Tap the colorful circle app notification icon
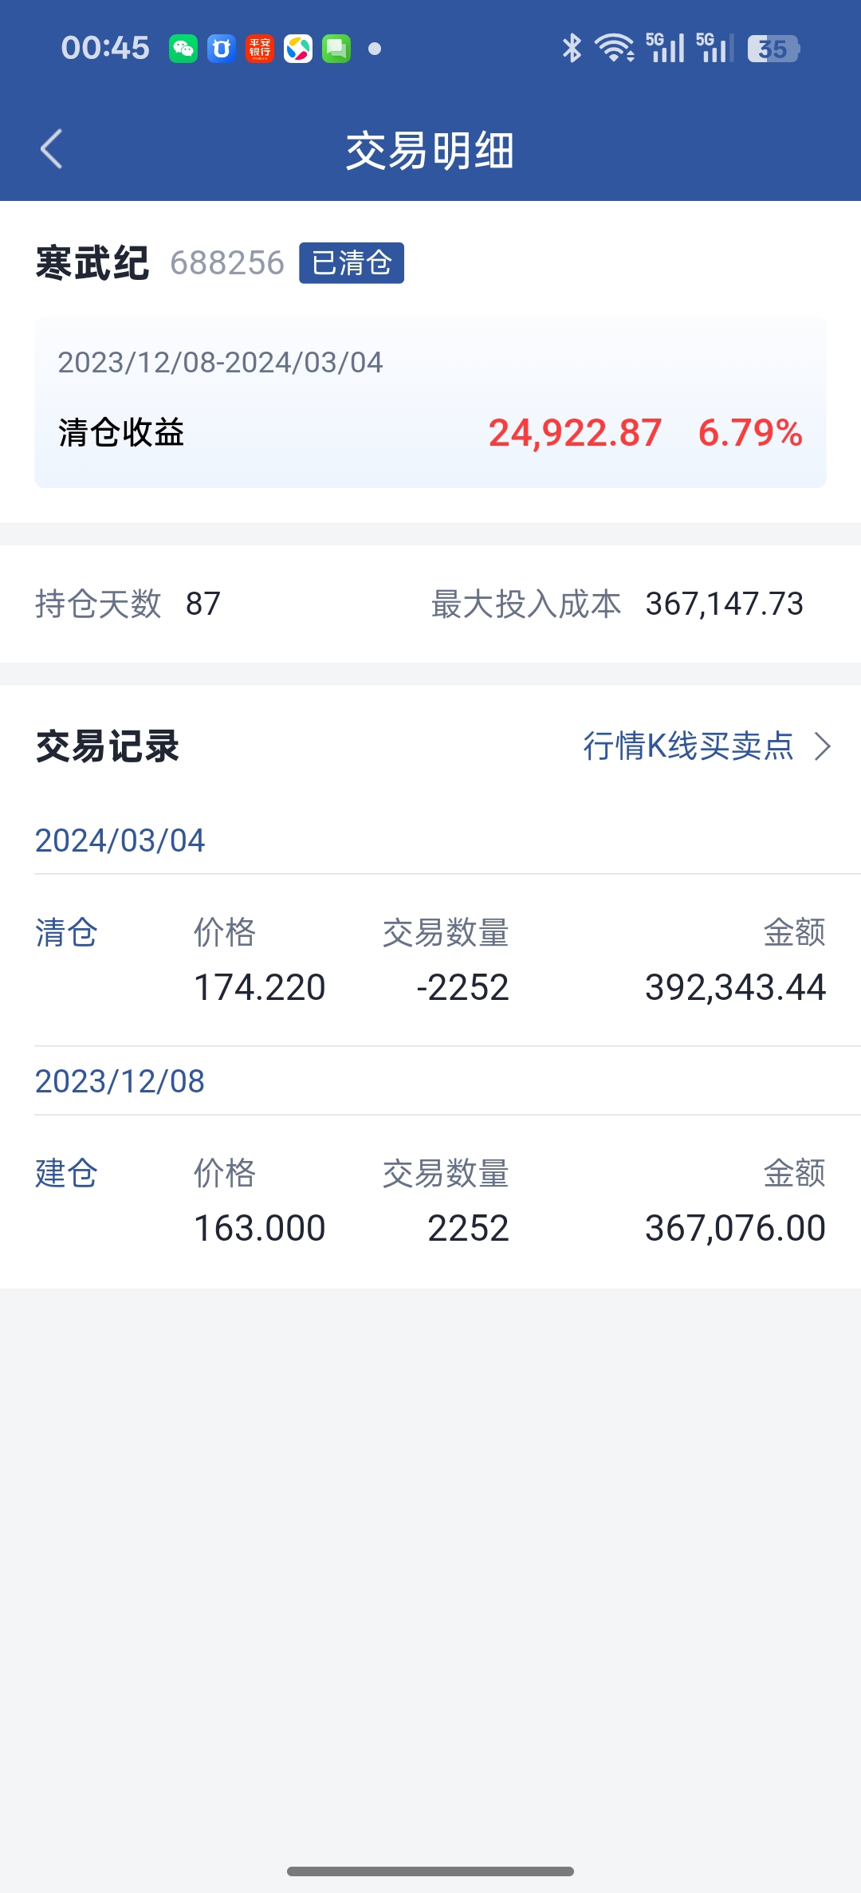Viewport: 861px width, 1893px height. click(x=298, y=49)
